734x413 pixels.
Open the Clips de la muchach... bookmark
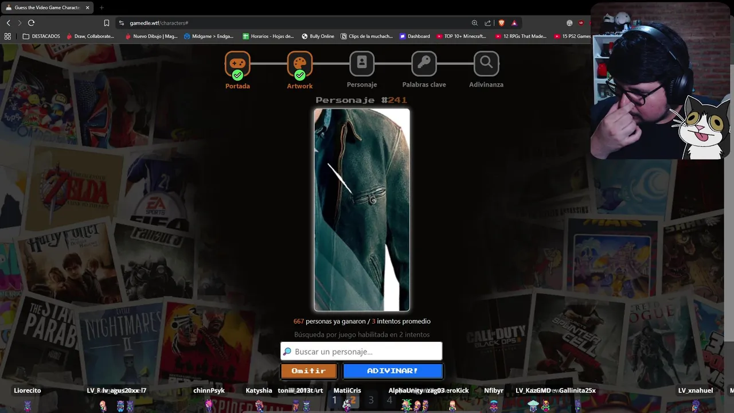pos(367,36)
